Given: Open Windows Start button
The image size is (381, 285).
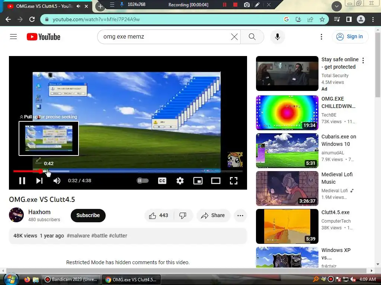Looking at the screenshot, I should coord(11,279).
